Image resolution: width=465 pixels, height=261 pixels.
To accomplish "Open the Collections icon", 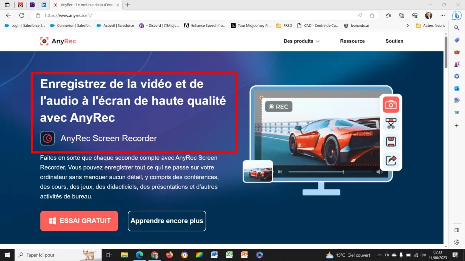I will click(x=402, y=15).
